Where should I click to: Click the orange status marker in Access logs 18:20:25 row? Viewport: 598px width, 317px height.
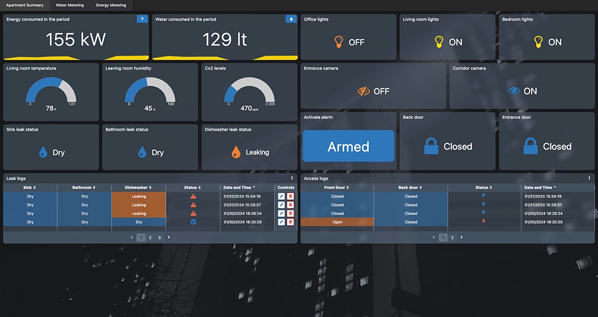tap(484, 221)
